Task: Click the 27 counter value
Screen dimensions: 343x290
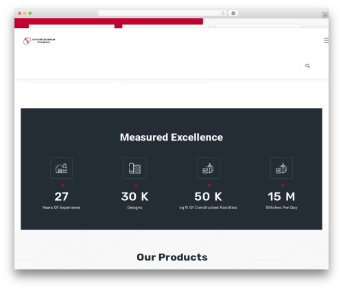Action: click(61, 197)
